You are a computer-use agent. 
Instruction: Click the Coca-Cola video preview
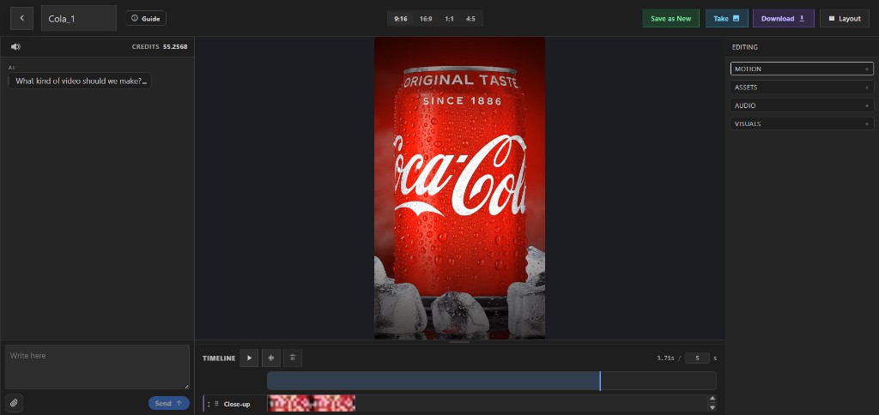(x=460, y=188)
